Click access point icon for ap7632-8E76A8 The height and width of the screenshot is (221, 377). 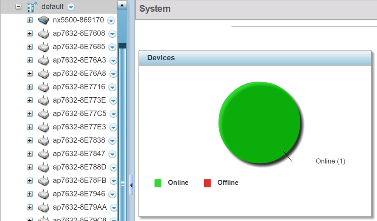coord(43,74)
